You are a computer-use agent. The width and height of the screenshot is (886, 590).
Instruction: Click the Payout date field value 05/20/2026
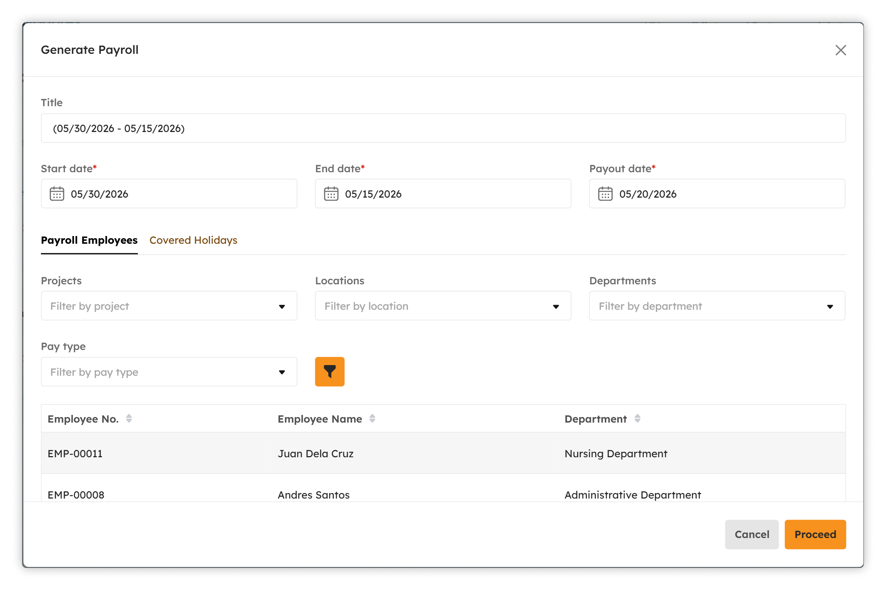pyautogui.click(x=648, y=194)
